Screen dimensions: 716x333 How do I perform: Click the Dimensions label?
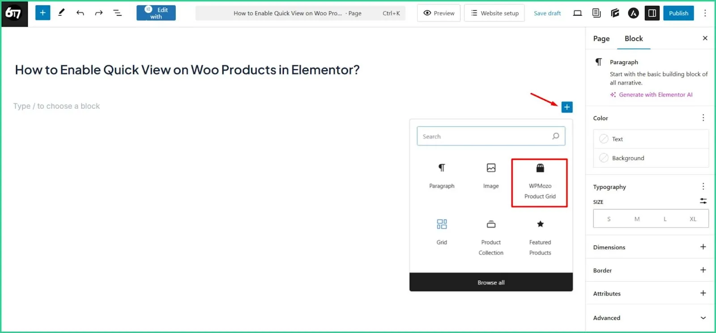(609, 247)
